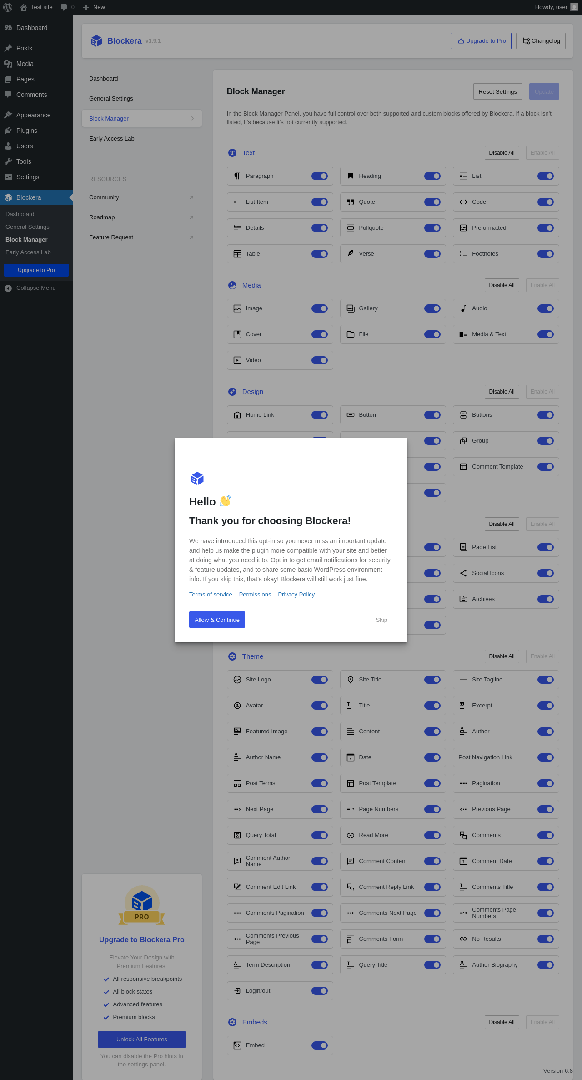This screenshot has height=1080, width=582.
Task: Click the Reset Settings button
Action: tap(498, 91)
